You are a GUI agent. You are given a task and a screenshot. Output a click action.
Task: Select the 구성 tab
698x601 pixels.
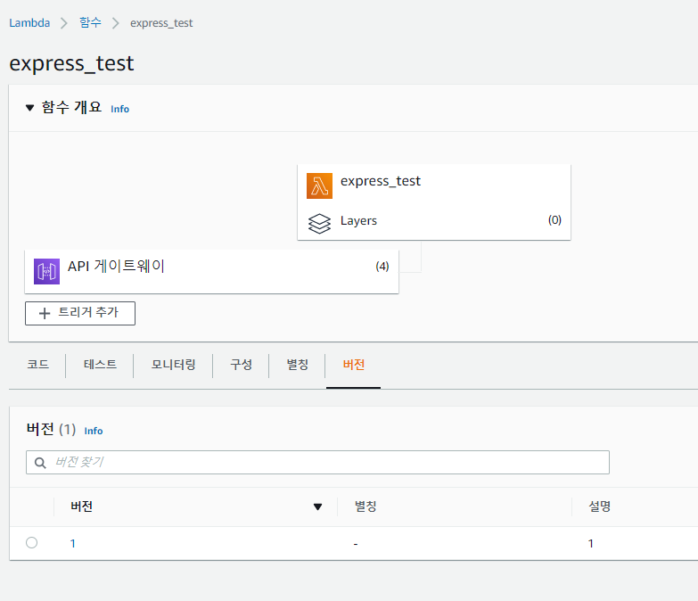pyautogui.click(x=241, y=365)
